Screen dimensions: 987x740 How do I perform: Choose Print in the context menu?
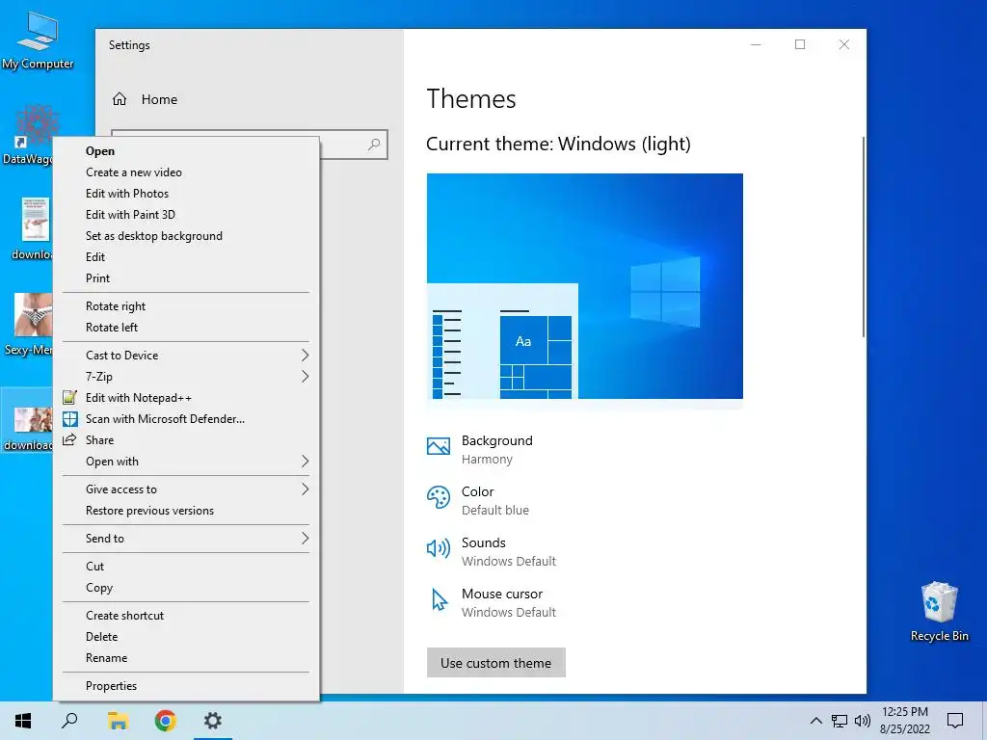pyautogui.click(x=186, y=278)
